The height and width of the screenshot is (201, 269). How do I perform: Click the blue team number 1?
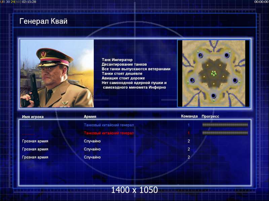click(x=189, y=125)
